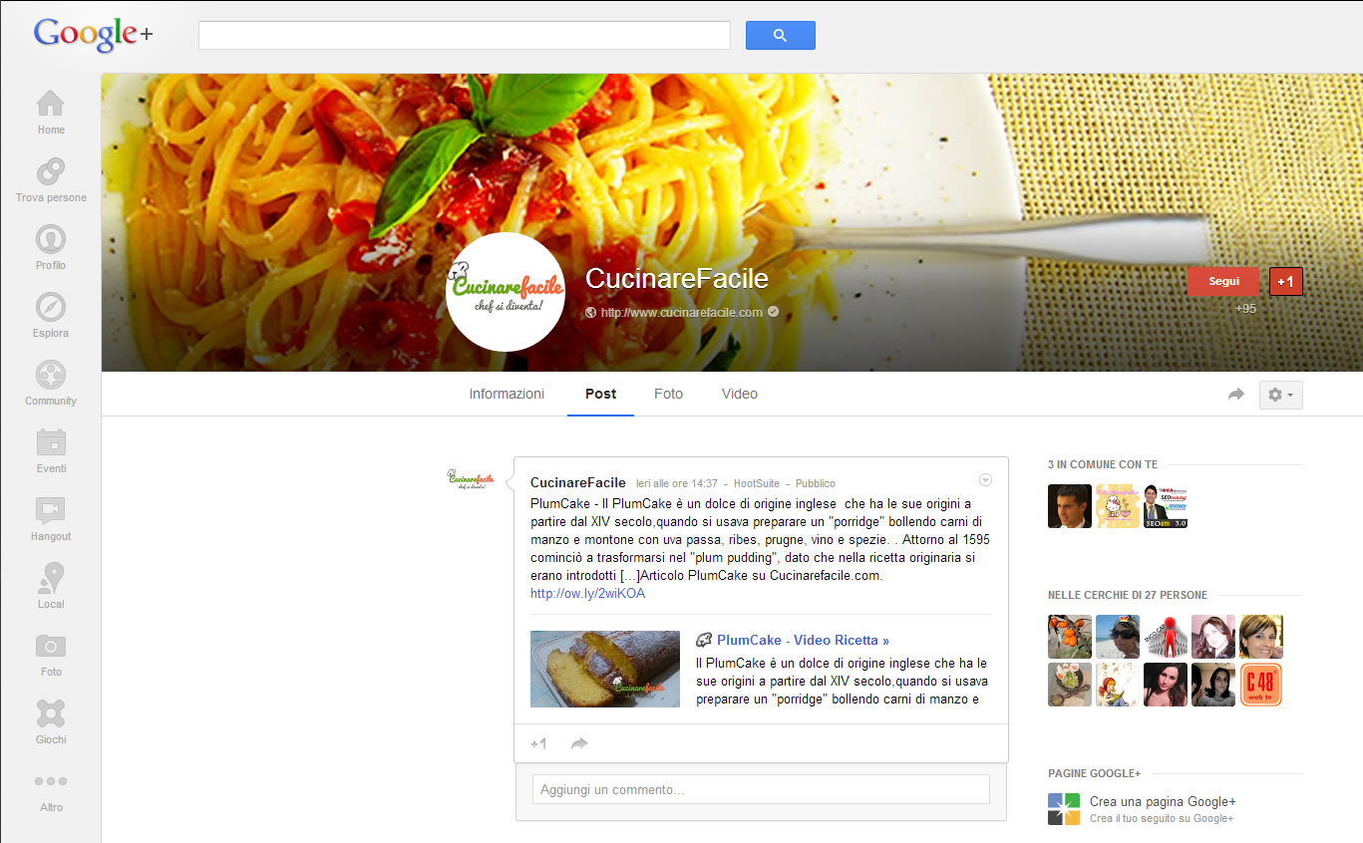
Task: Toggle the red +1 button on the cover
Action: click(x=1286, y=282)
